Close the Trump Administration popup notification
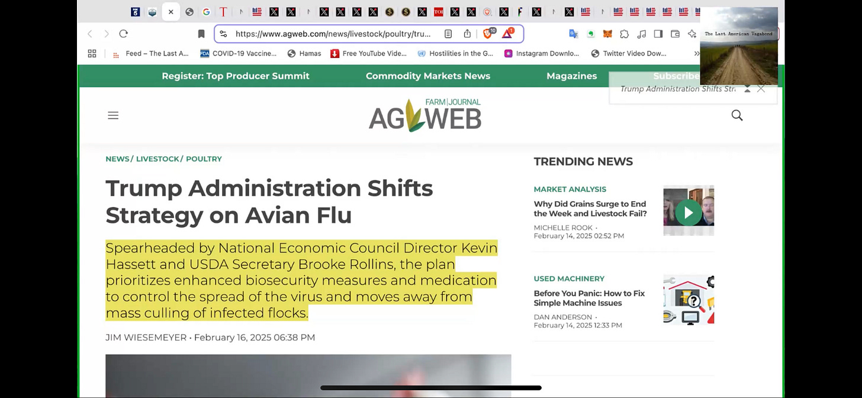The height and width of the screenshot is (398, 862). point(761,89)
